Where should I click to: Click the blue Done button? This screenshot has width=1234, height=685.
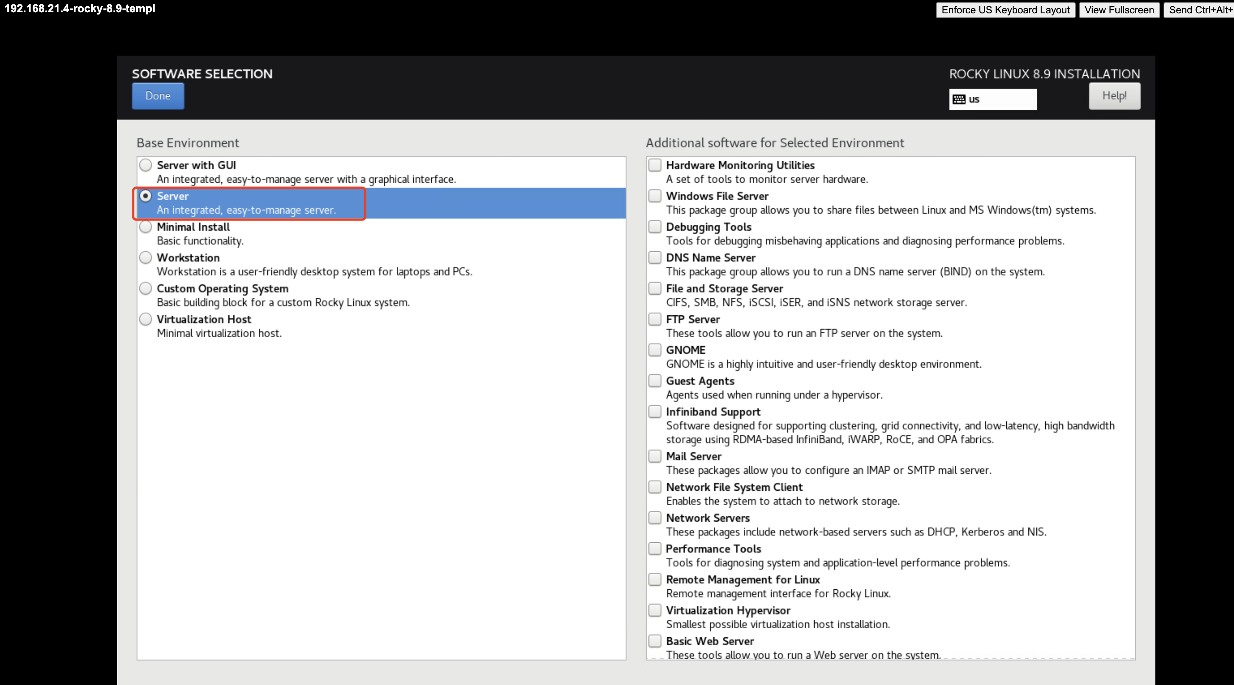tap(158, 96)
